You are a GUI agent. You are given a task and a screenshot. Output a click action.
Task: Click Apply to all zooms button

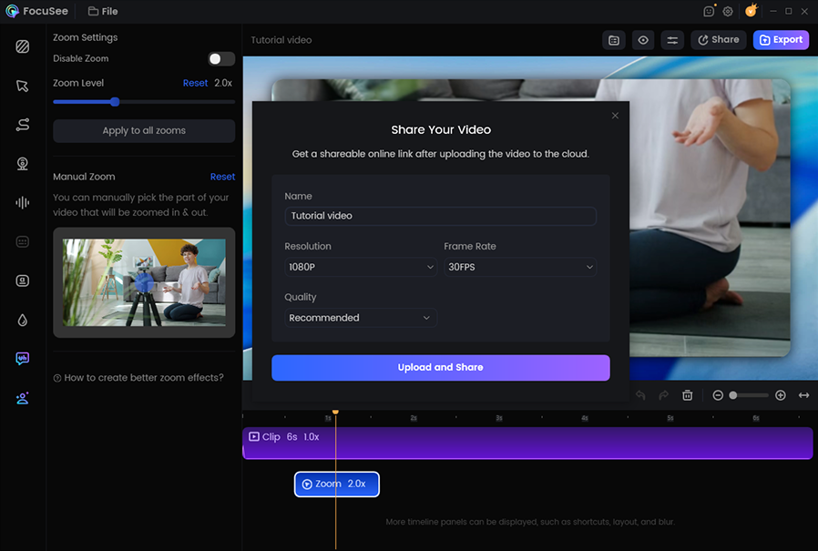click(x=144, y=131)
